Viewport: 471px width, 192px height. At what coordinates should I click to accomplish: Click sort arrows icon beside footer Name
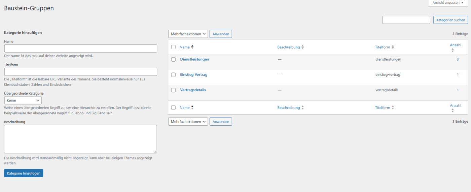coord(192,108)
